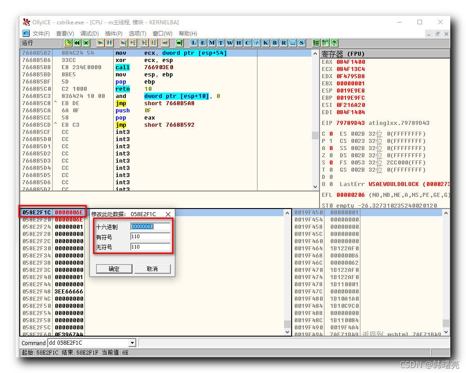Viewport: 466px width, 373px height.
Task: Open Run trace with ellipsis button
Action: (x=293, y=43)
